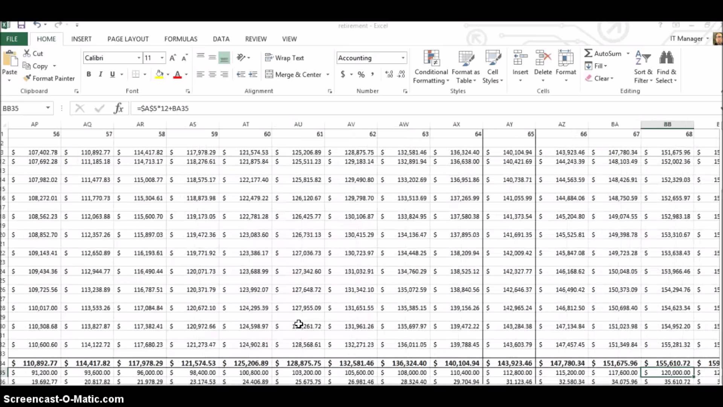Click the FORMULAS ribbon tab
Viewport: 723px width, 407px height.
[181, 38]
